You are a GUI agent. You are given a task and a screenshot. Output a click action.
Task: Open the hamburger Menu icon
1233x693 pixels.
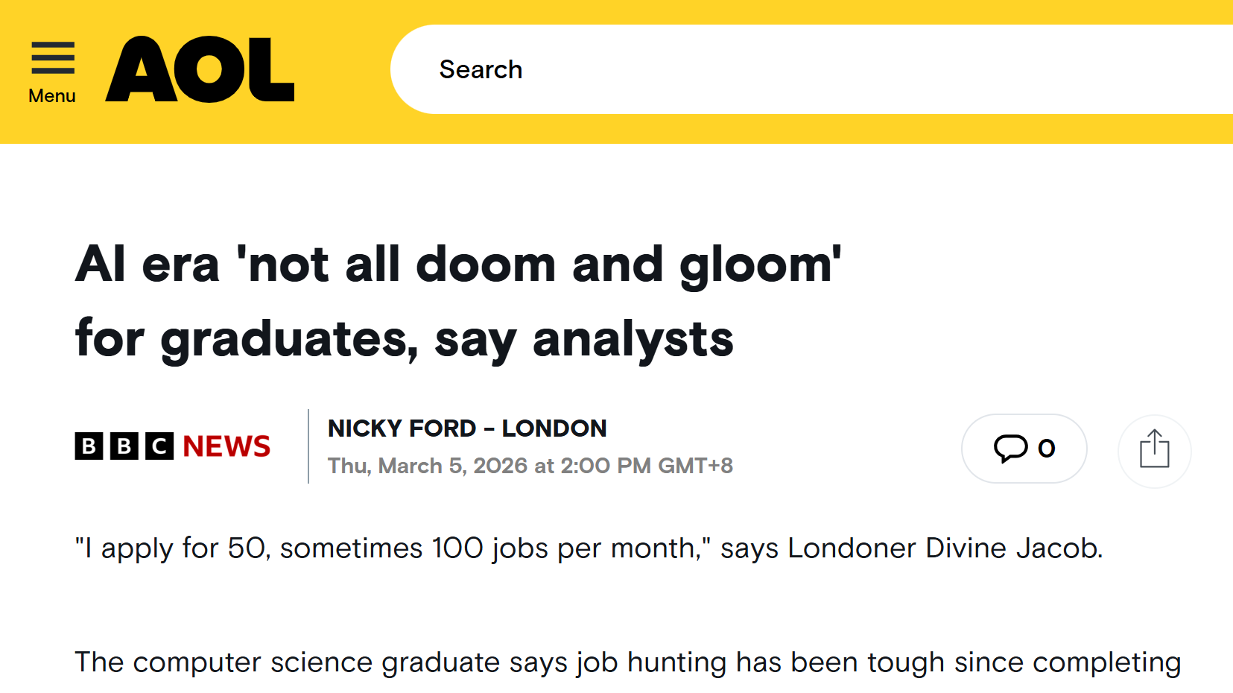[x=53, y=58]
